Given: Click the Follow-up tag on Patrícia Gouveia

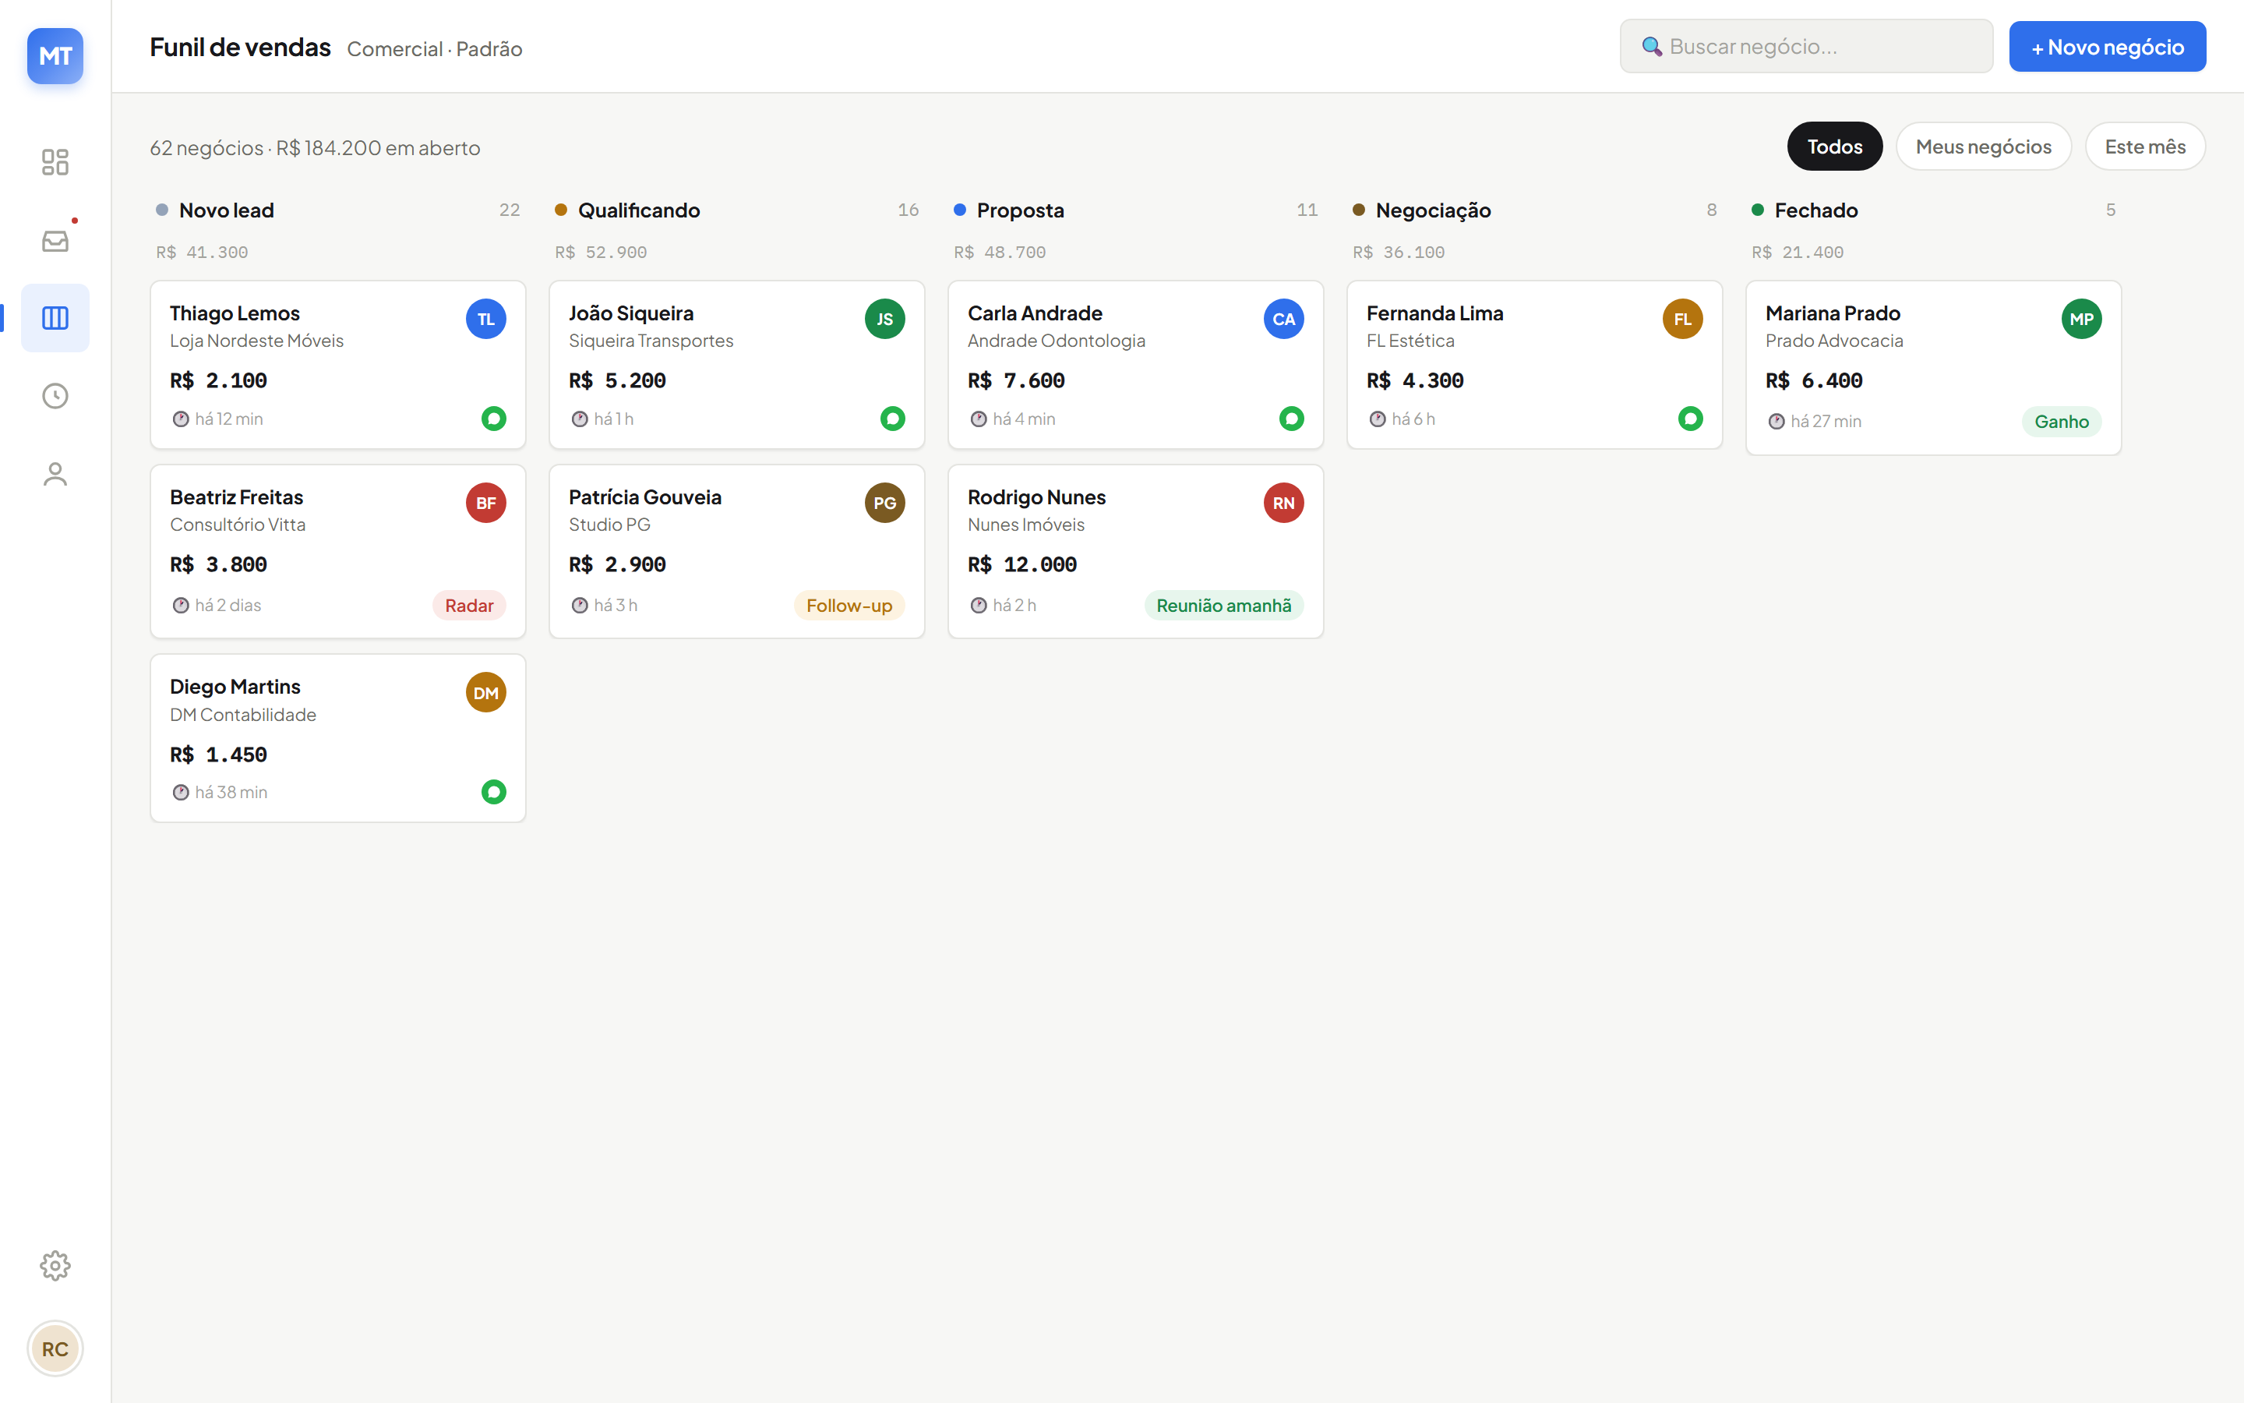Looking at the screenshot, I should (x=849, y=605).
